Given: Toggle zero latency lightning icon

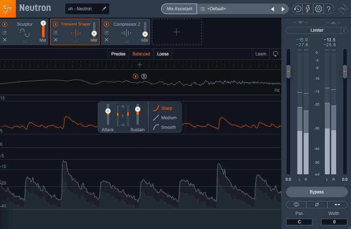Looking at the screenshot, I should click(308, 9).
